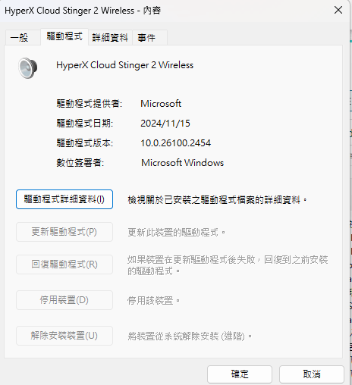Click description text for 檢視已安裝驅動程式檔案

(x=217, y=200)
